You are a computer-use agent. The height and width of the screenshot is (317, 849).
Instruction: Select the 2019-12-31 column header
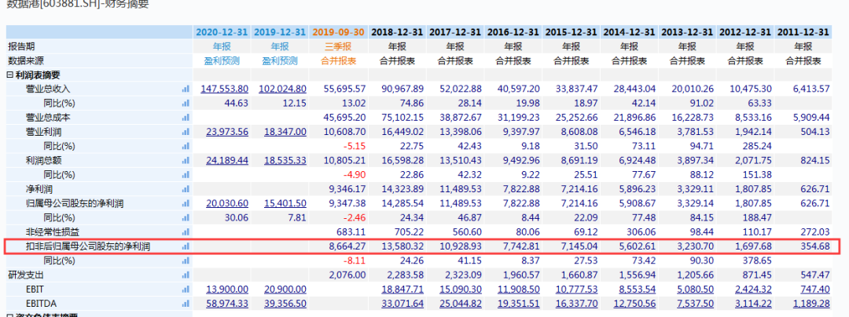pos(280,32)
